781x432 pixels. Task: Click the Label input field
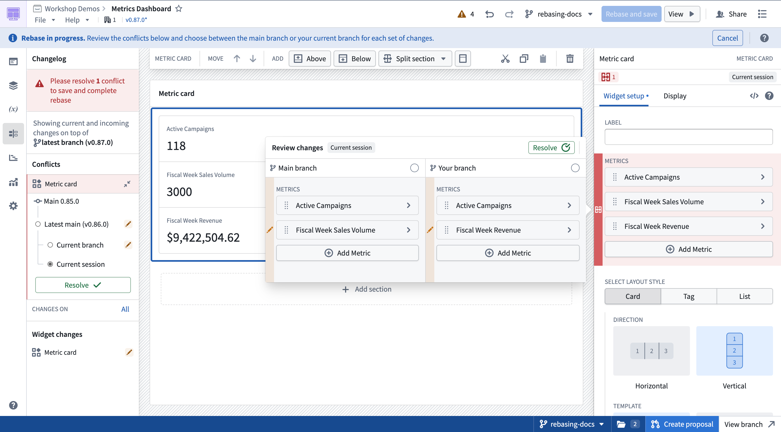(x=689, y=137)
